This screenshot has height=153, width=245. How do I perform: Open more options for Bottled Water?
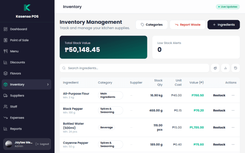(x=233, y=127)
